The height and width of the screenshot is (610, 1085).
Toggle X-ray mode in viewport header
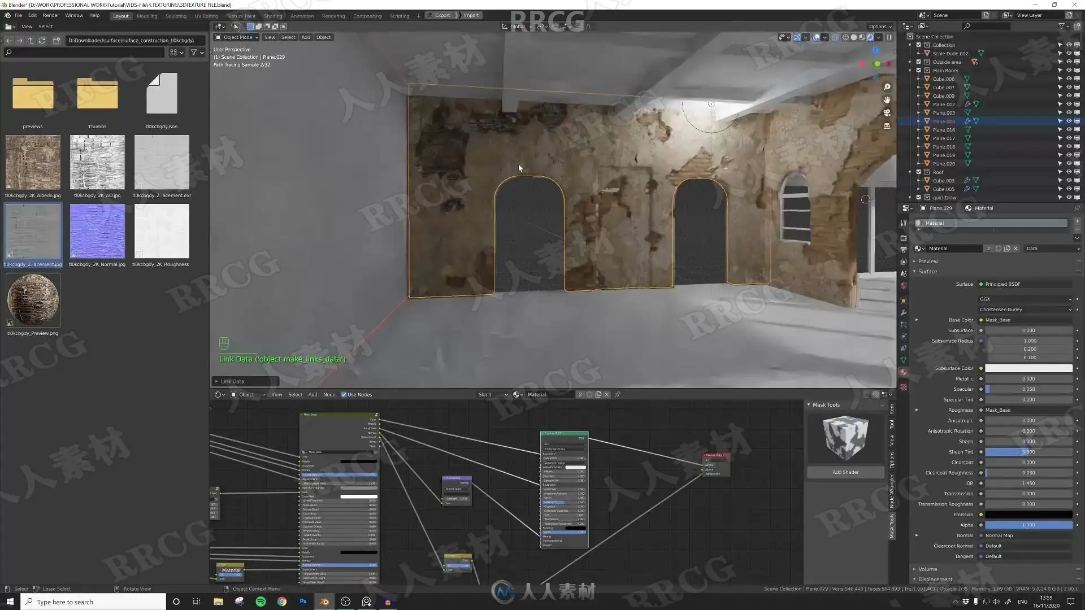[835, 37]
